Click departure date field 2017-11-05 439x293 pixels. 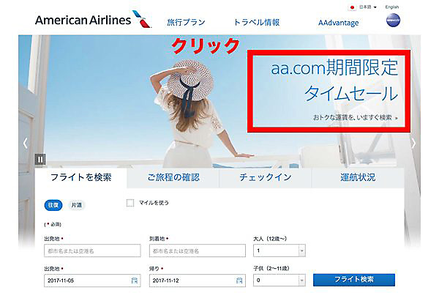[92, 281]
